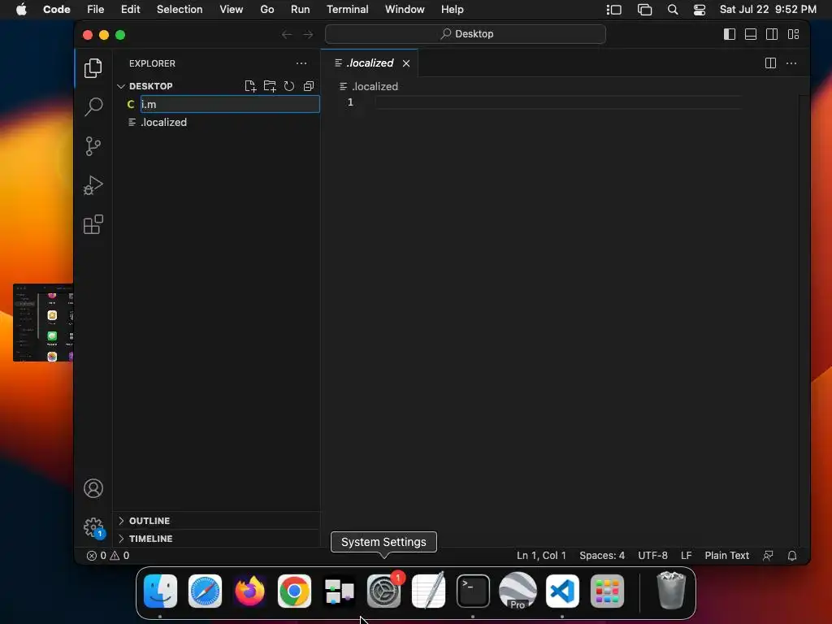Open System Settings from the Dock
832x624 pixels.
click(x=383, y=591)
